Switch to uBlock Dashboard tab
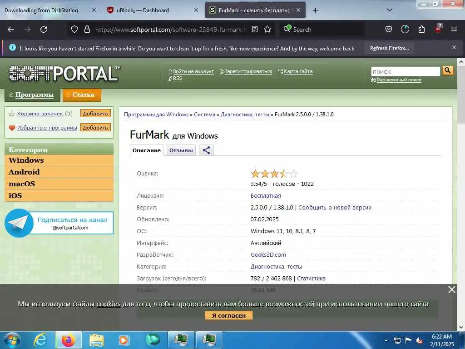This screenshot has width=465, height=349. click(152, 10)
